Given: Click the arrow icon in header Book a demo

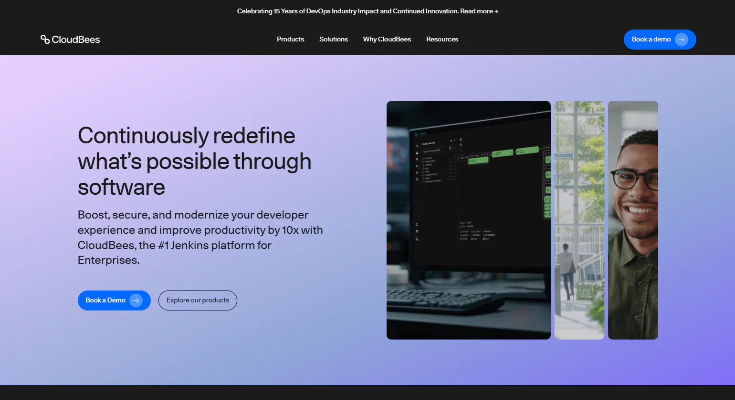Looking at the screenshot, I should (682, 40).
